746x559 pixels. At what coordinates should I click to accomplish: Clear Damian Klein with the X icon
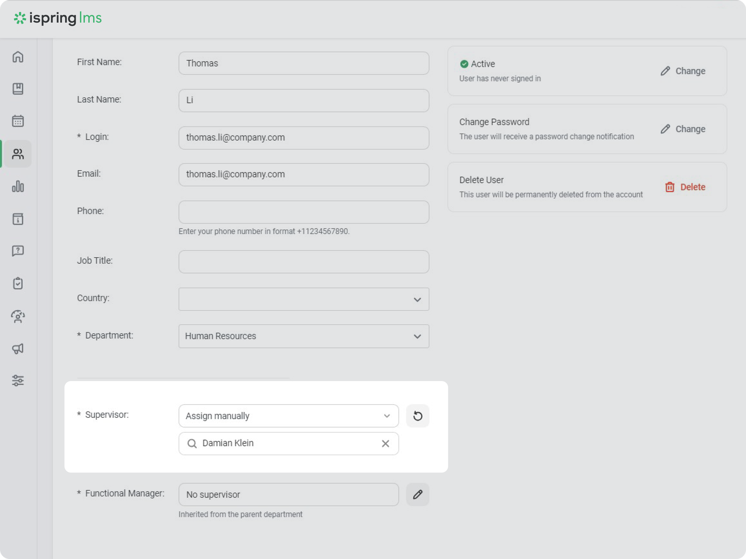pyautogui.click(x=385, y=443)
